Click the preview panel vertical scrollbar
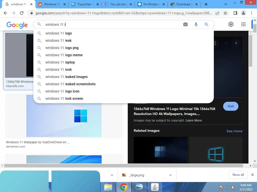Screen dimensions: 257x192 point(250,51)
